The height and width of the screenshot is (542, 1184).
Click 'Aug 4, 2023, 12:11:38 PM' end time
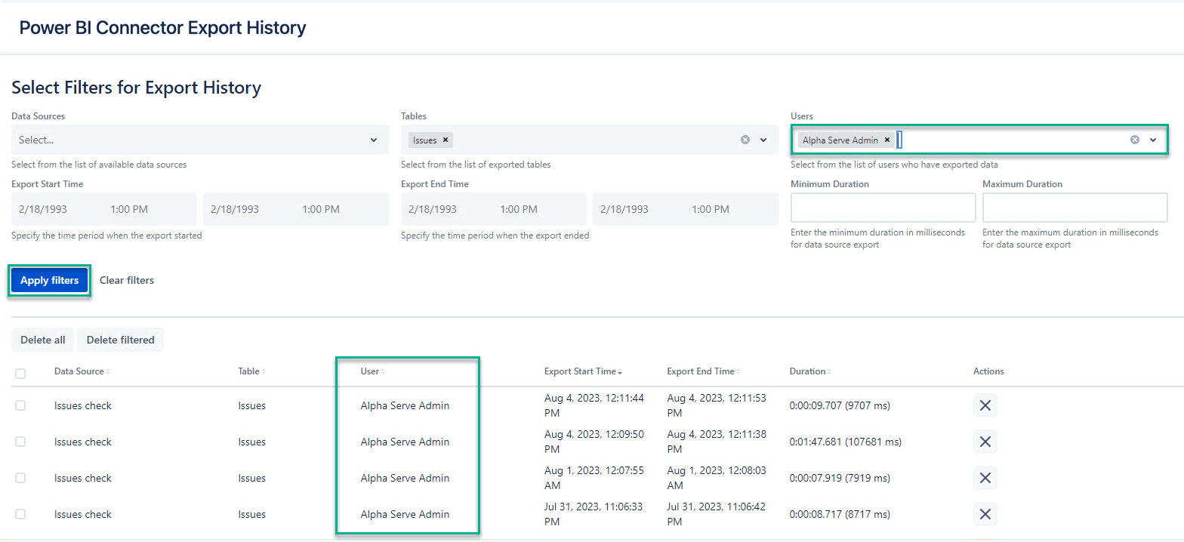[717, 442]
